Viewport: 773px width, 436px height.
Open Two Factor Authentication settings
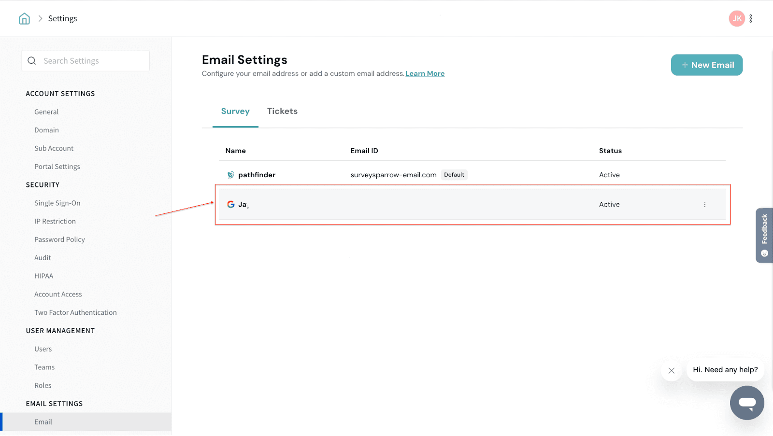75,313
